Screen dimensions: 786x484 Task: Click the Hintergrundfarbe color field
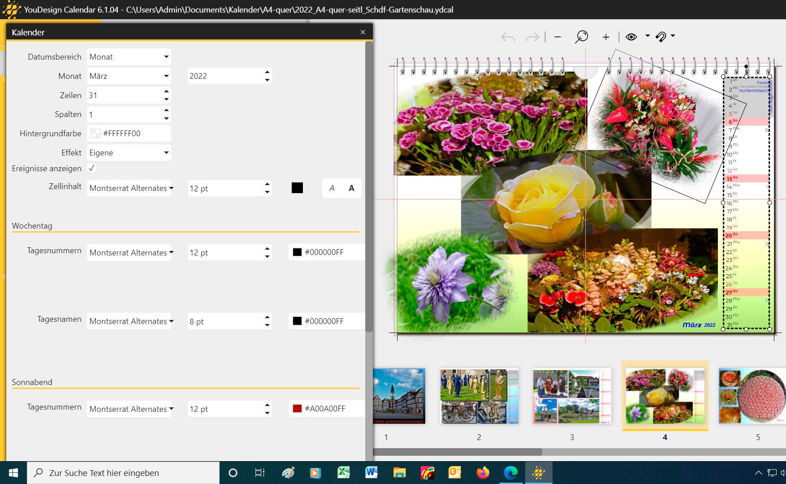click(x=129, y=134)
